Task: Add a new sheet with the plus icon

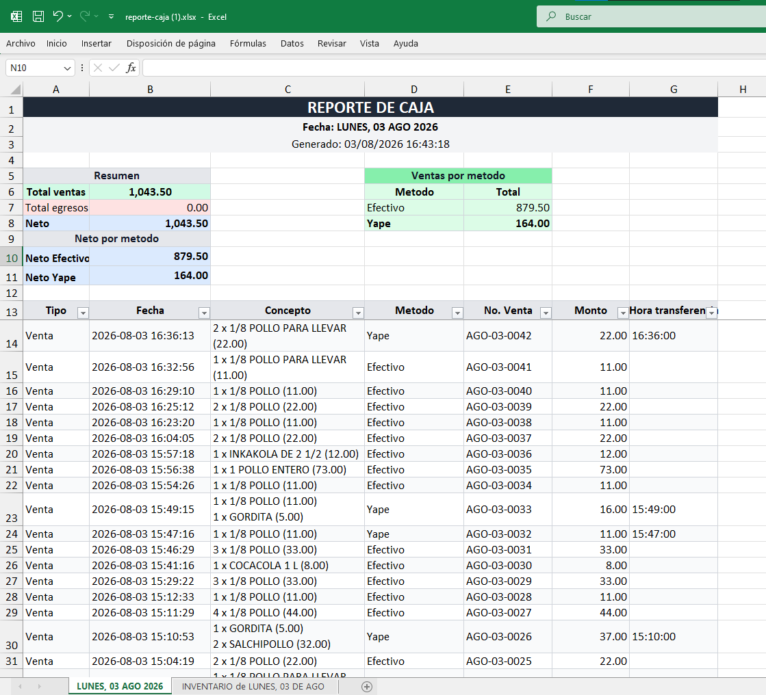Action: click(367, 687)
